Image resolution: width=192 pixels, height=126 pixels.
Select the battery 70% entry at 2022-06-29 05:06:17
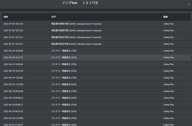[x=96, y=105]
